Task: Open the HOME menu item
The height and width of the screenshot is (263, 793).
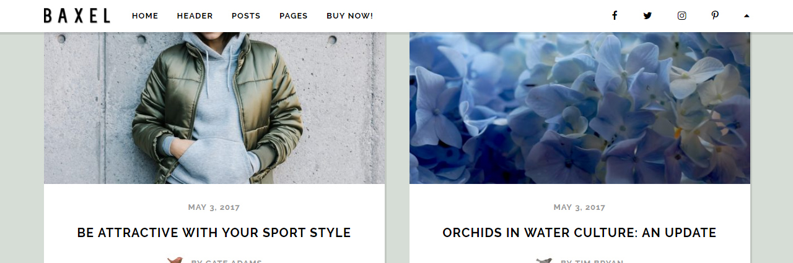Action: (x=145, y=16)
